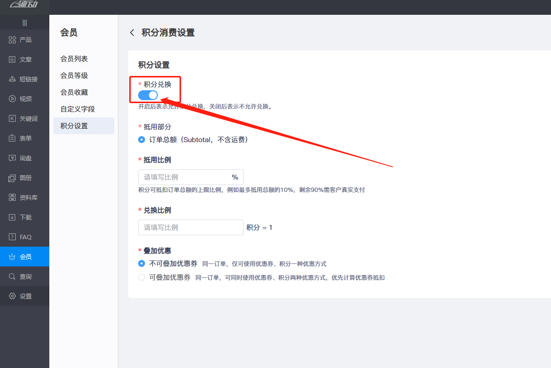Select the 下载 icon in the sidebar
The image size is (551, 368).
click(x=25, y=217)
